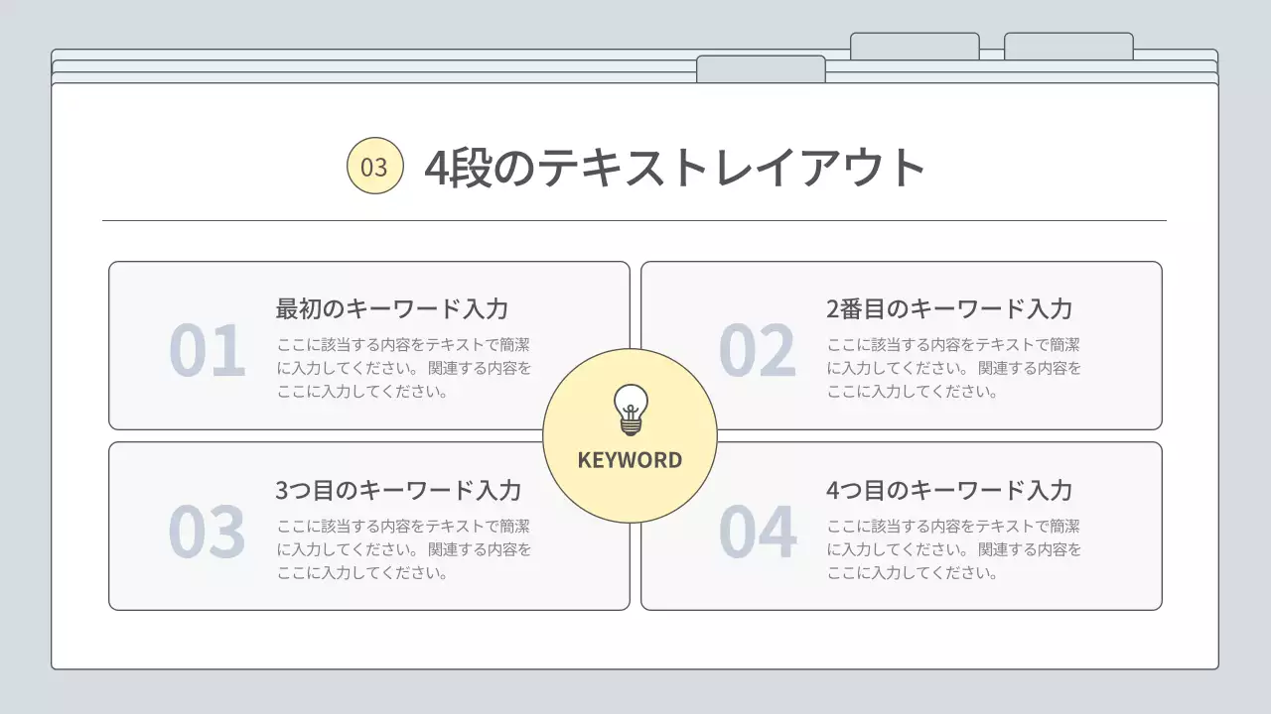Image resolution: width=1271 pixels, height=714 pixels.
Task: Click the KEYWORD label text
Action: click(x=631, y=459)
